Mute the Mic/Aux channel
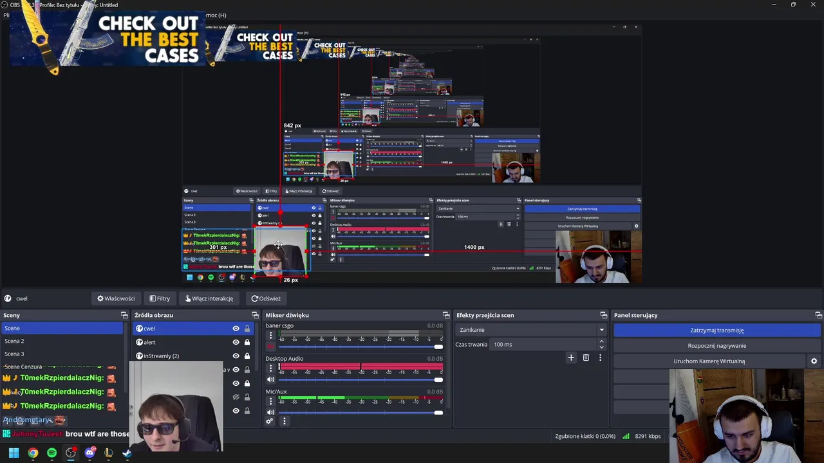The height and width of the screenshot is (463, 824). click(270, 412)
